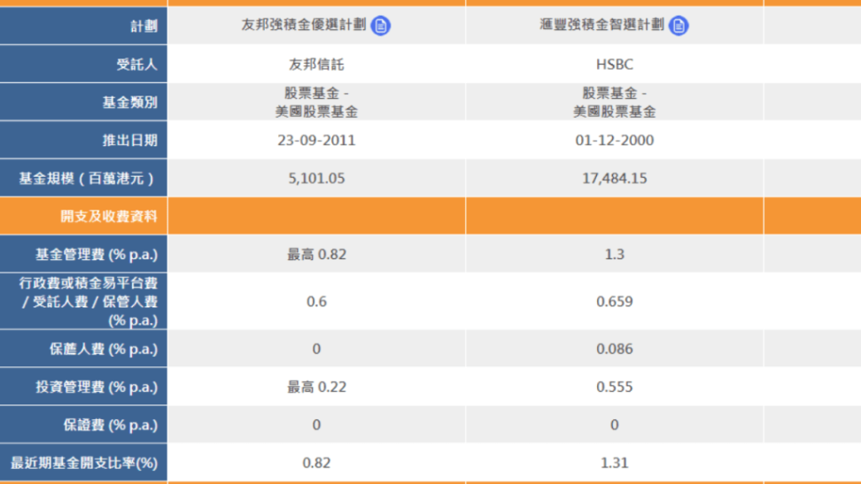Select the 推出日期 row header
This screenshot has width=861, height=484.
pyautogui.click(x=129, y=141)
